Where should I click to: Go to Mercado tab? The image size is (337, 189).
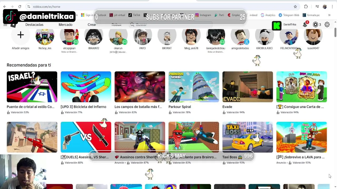coord(65,25)
